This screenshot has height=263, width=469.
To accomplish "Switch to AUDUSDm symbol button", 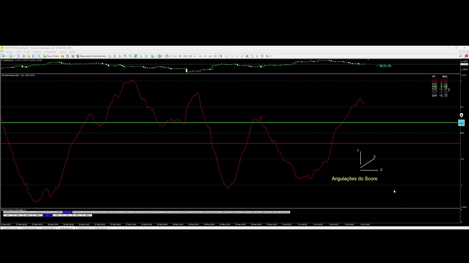I will (x=48, y=212).
